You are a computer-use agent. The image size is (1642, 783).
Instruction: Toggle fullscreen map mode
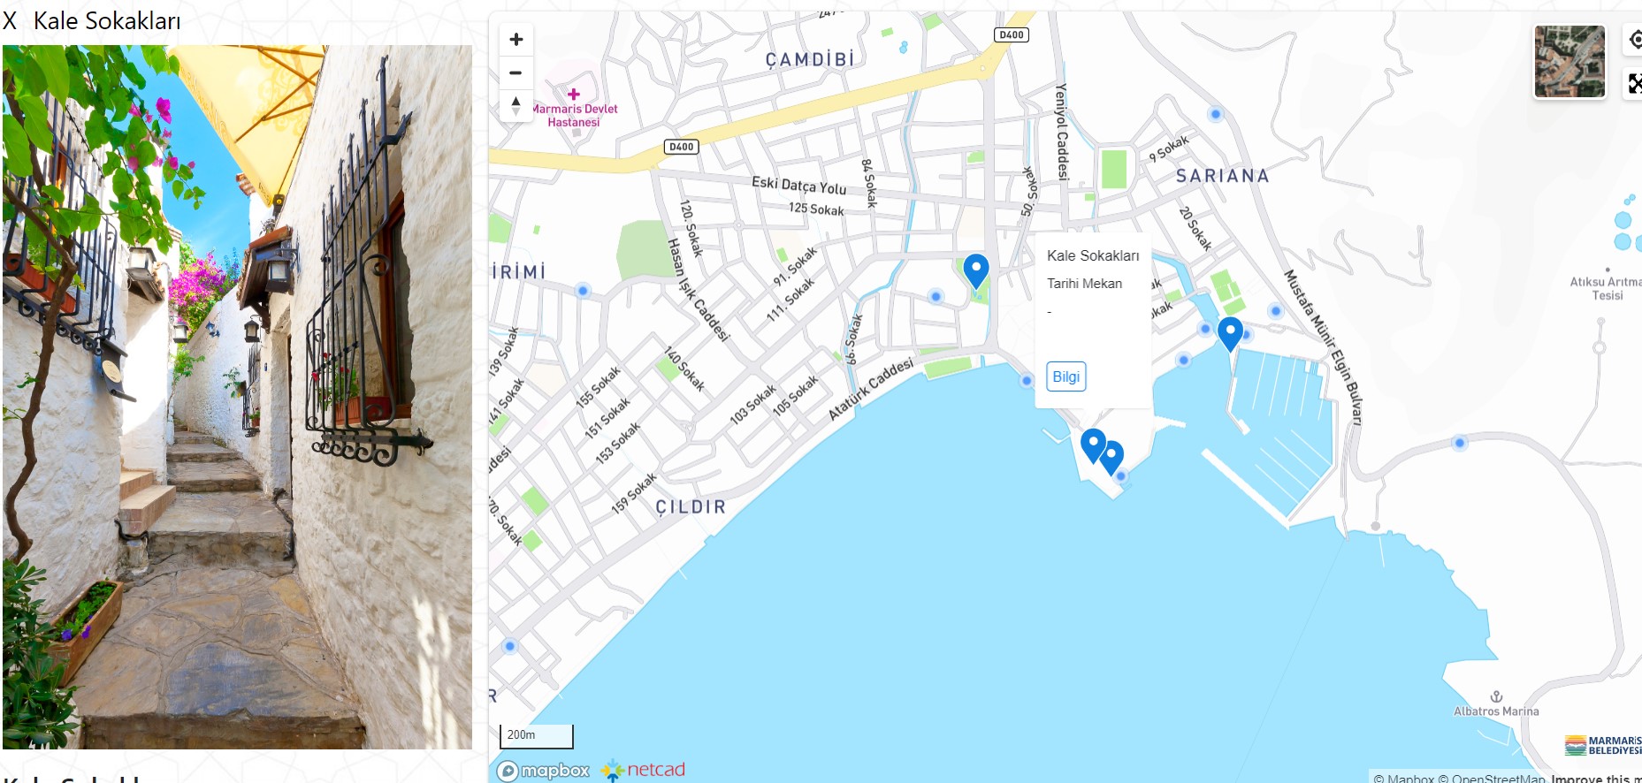pyautogui.click(x=1634, y=83)
